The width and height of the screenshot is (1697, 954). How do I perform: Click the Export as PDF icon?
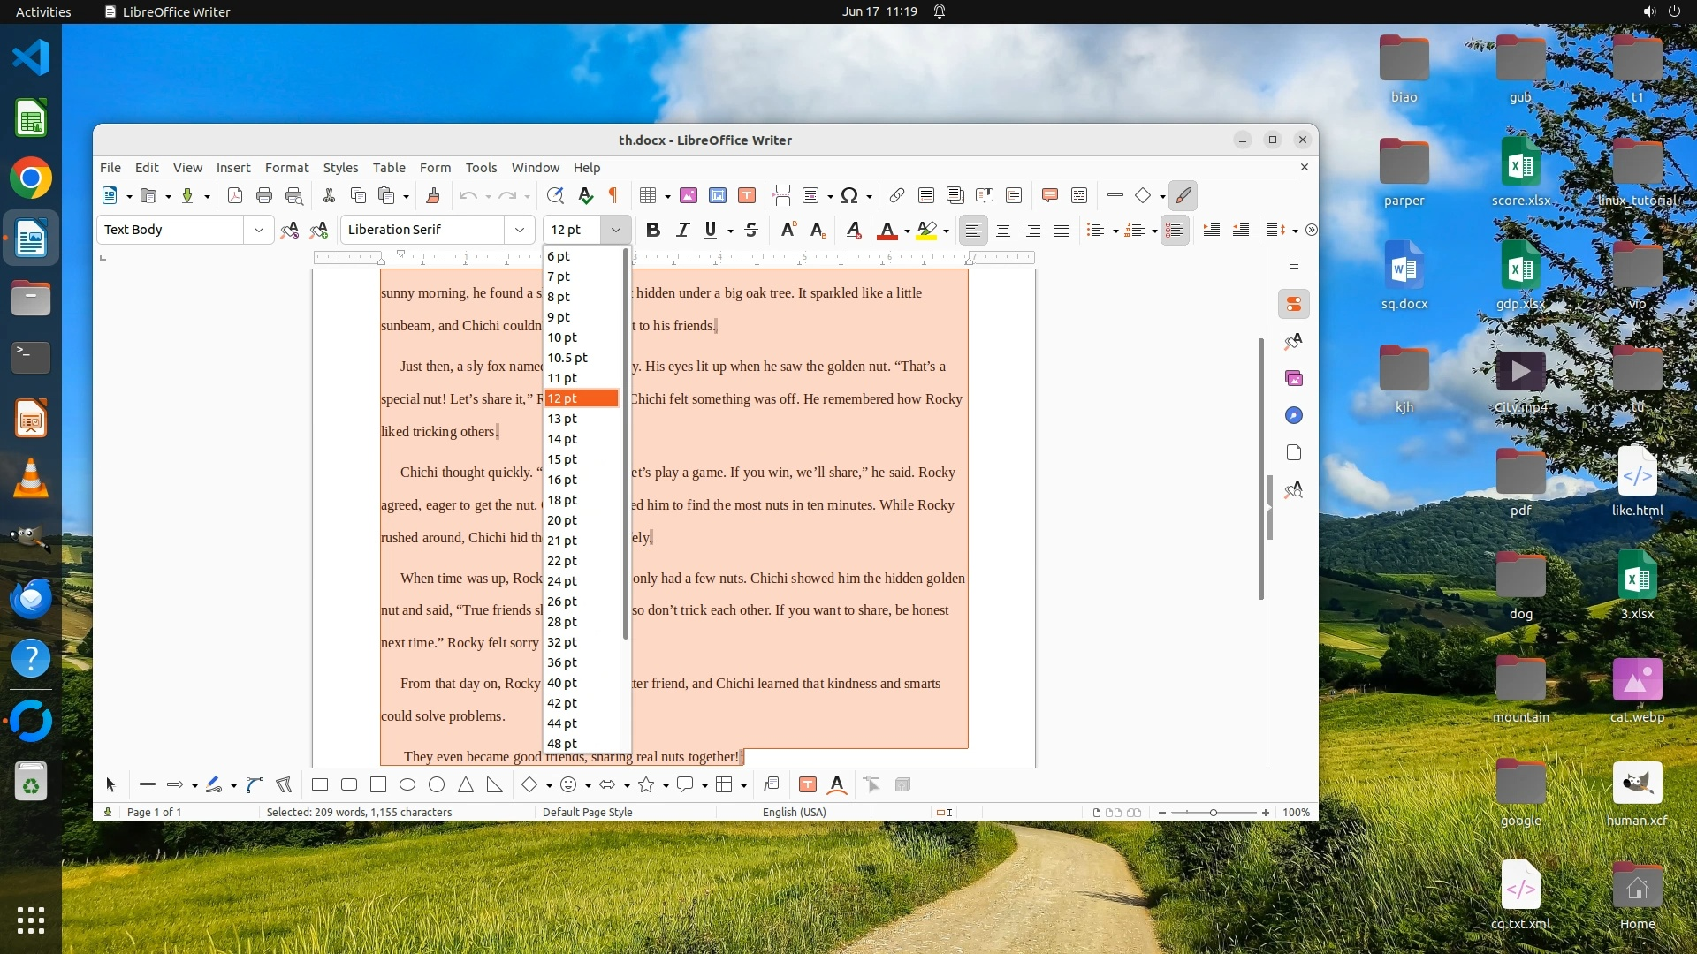[235, 195]
